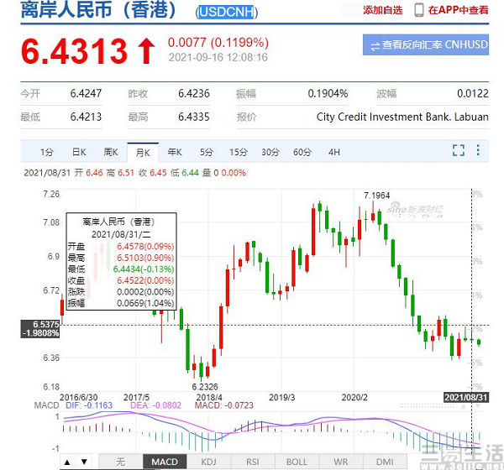
Task: Click the 离岸人民币（香港） page title
Action: coord(98,9)
